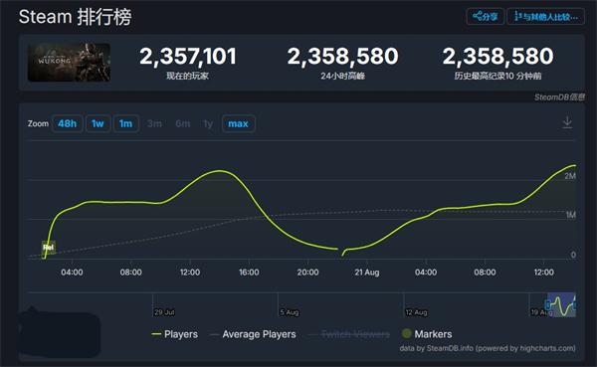Click the current players count 2,357,101

pyautogui.click(x=188, y=57)
